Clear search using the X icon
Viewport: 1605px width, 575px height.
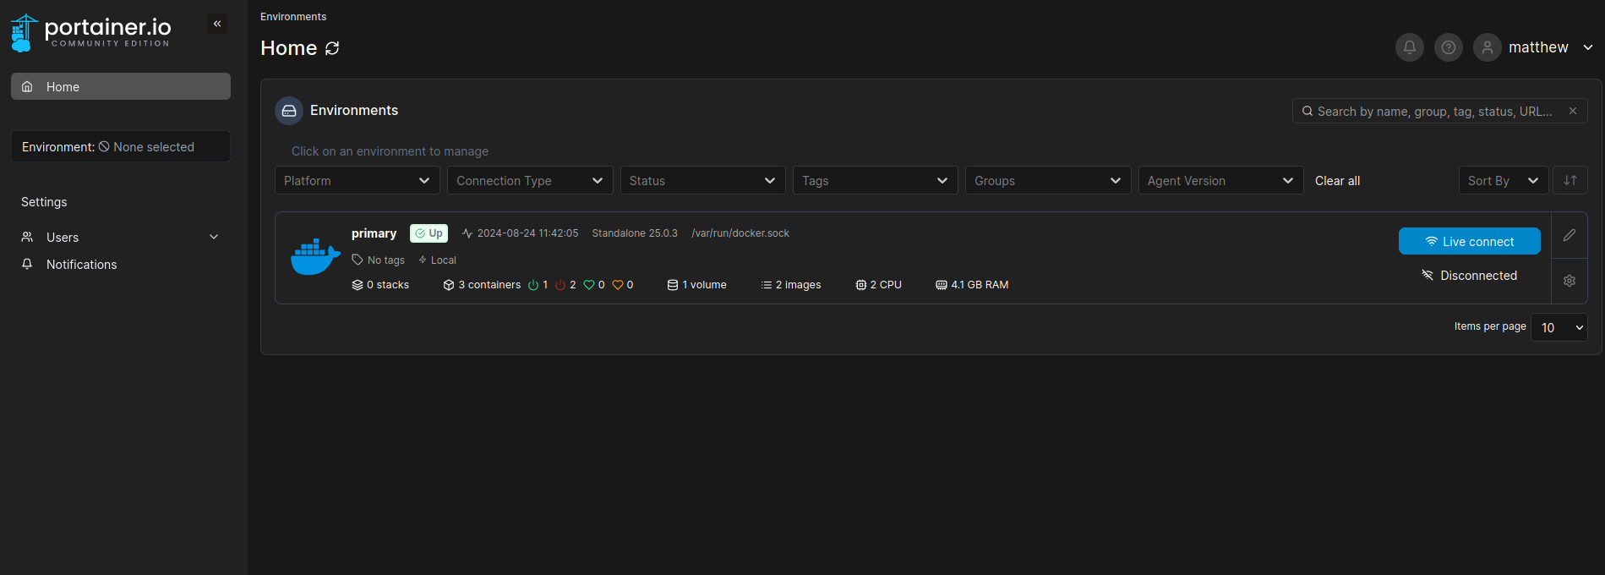(1573, 111)
